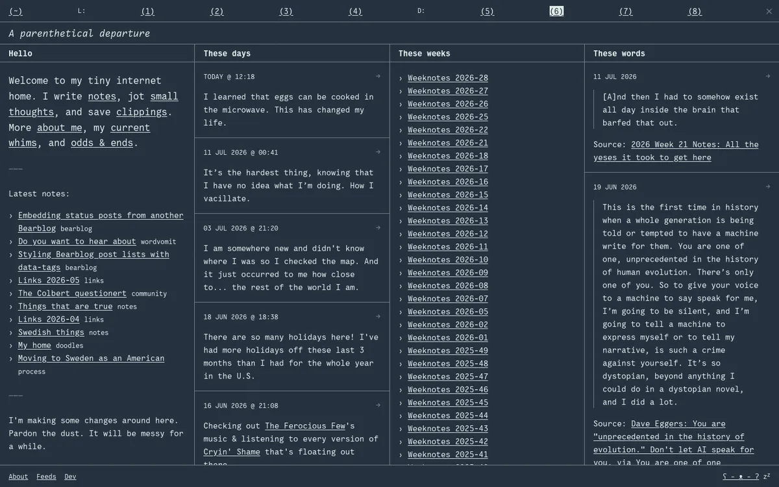Image resolution: width=779 pixels, height=487 pixels.
Task: Open Weeknotes 2026-01
Action: tap(448, 337)
